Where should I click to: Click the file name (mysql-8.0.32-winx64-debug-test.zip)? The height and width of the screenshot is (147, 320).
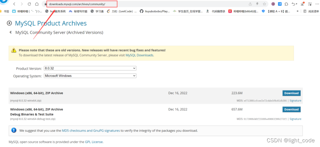pos(33,119)
